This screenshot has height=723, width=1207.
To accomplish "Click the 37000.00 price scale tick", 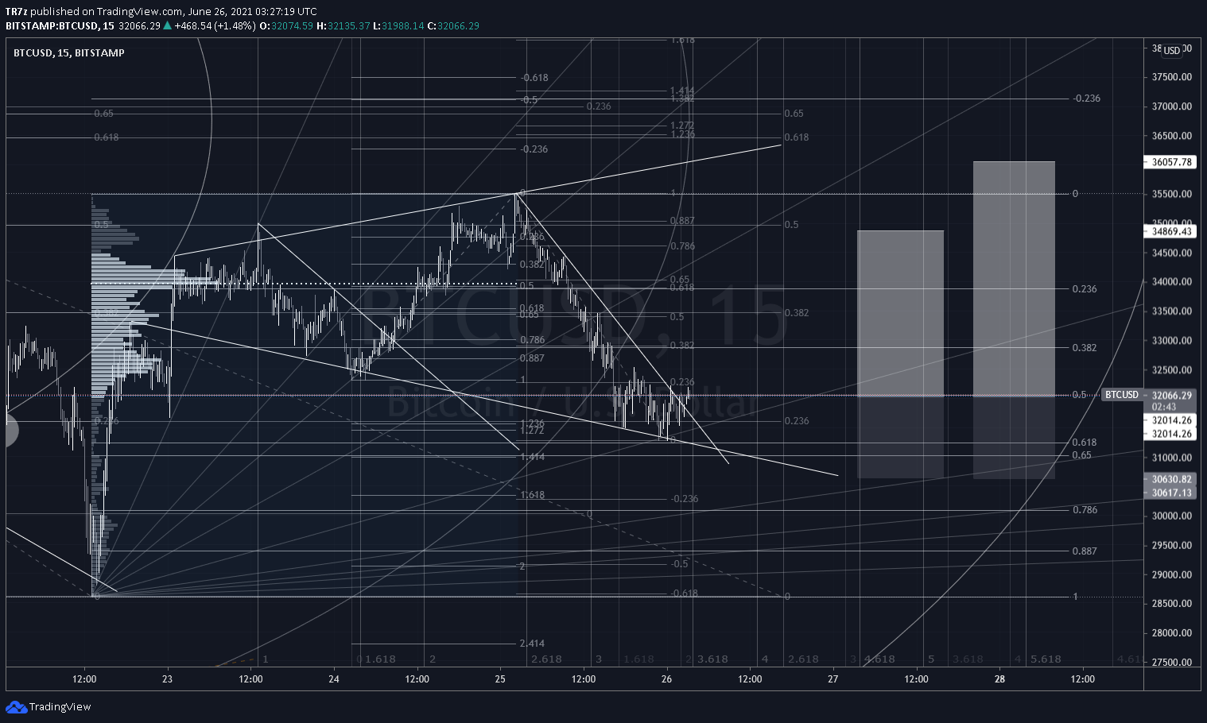I will tap(1171, 106).
